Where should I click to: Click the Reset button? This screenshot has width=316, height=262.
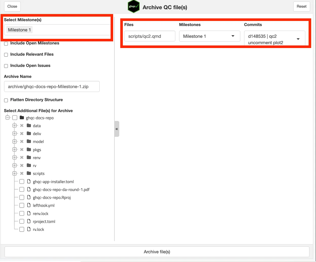301,6
